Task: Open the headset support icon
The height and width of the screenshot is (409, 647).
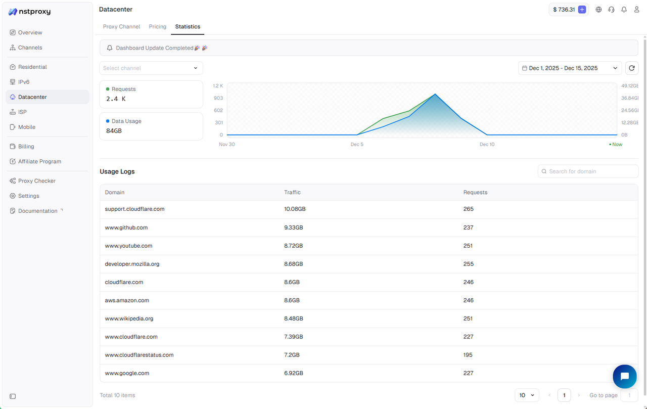Action: click(611, 9)
